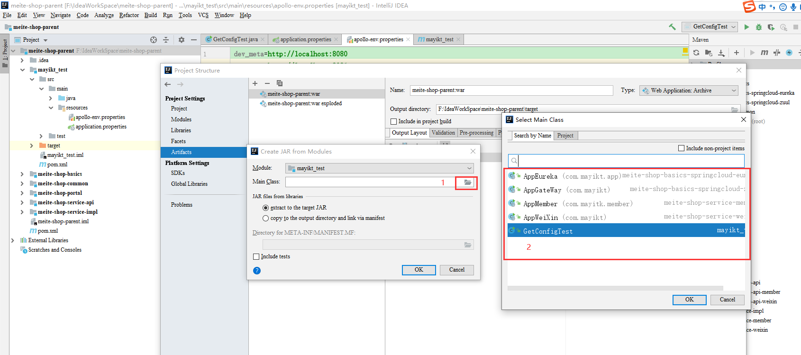Click OK in Create JAR dialog
The image size is (801, 355).
point(419,270)
